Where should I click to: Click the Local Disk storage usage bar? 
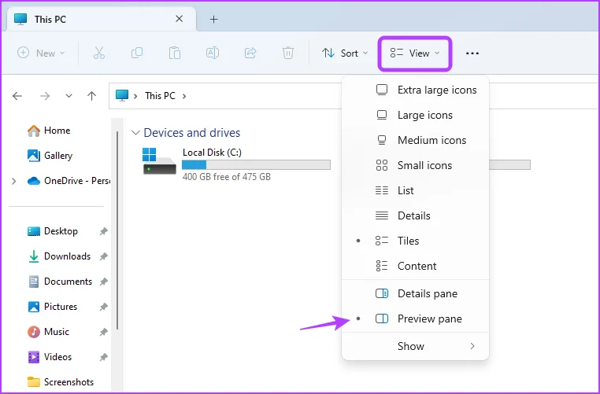pyautogui.click(x=256, y=164)
